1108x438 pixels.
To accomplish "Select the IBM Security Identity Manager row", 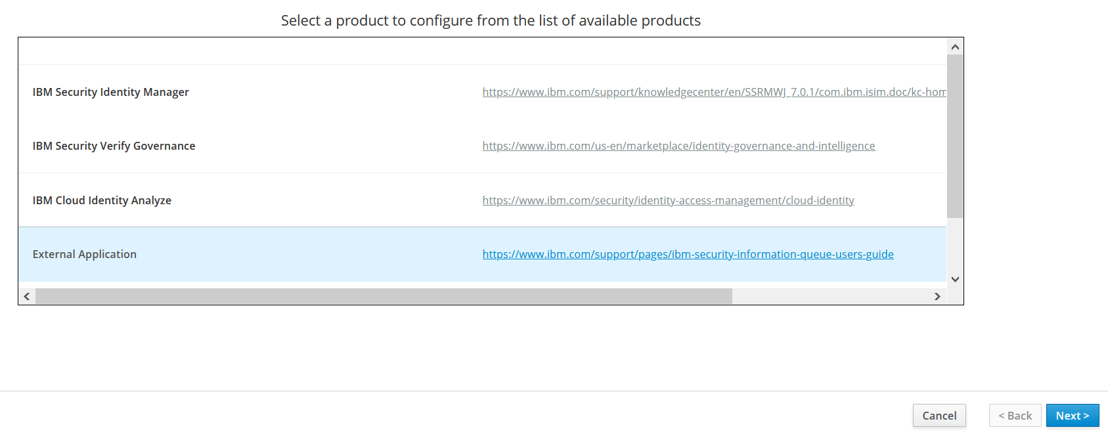I will pos(111,92).
